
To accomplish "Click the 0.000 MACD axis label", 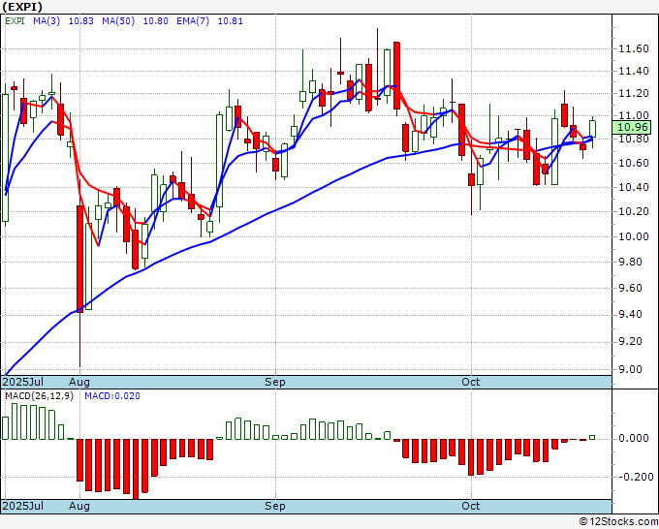I will click(x=634, y=438).
